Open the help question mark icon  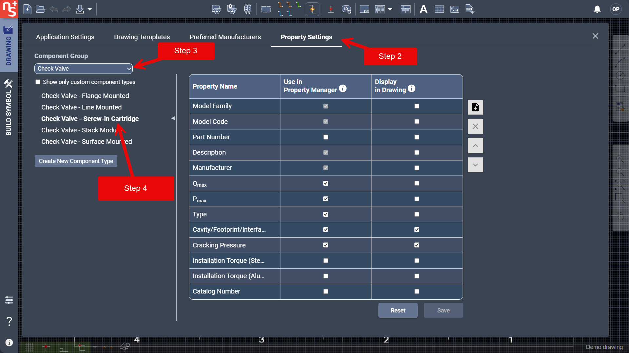9,321
